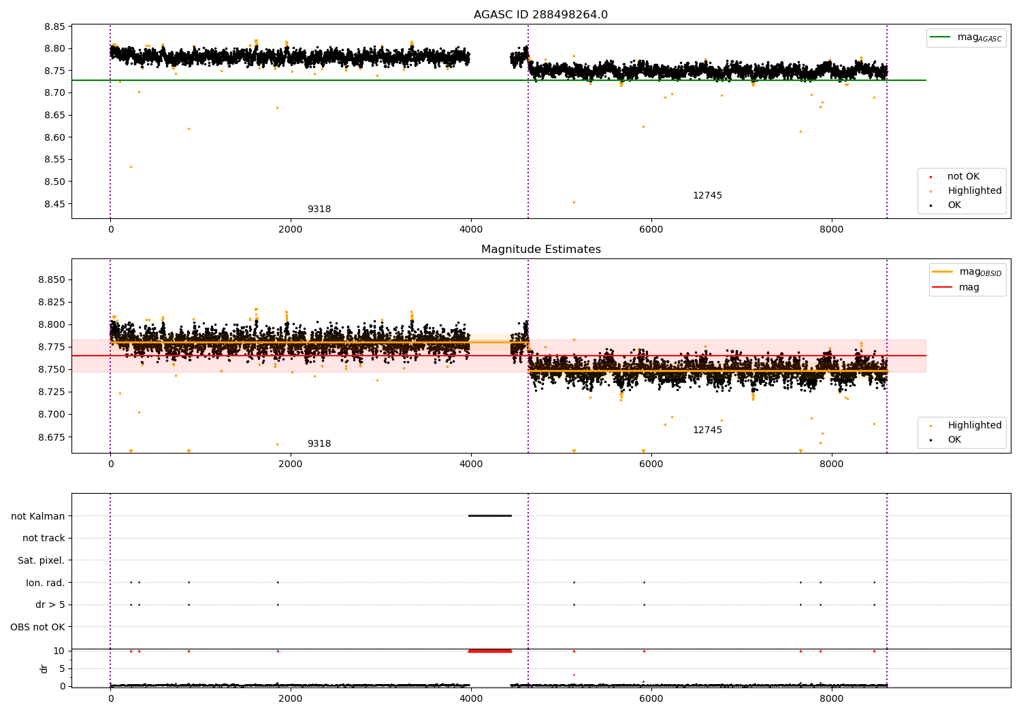1021x714 pixels.
Task: Click 'OK' legend entry in top plot
Action: click(947, 205)
